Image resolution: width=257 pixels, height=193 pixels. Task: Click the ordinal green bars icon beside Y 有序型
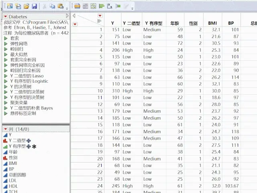point(5,146)
